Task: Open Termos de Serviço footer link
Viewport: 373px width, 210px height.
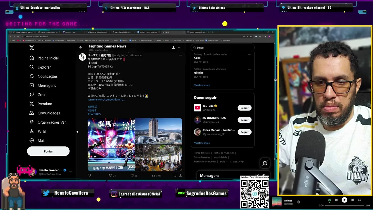Action: point(202,153)
